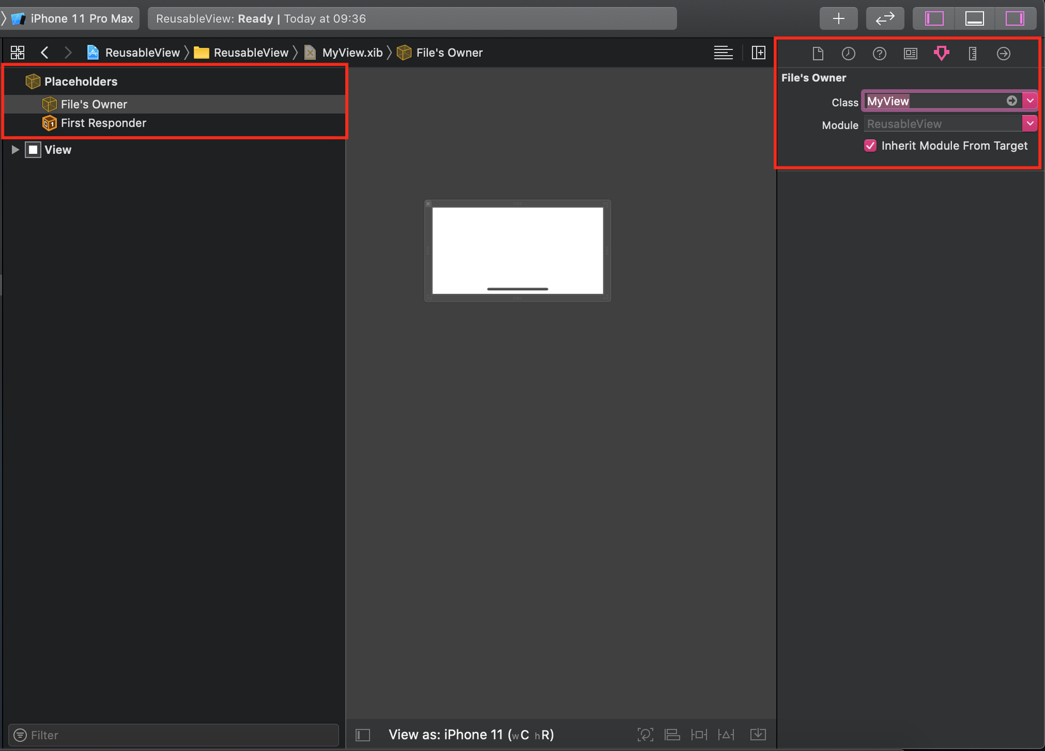Image resolution: width=1045 pixels, height=751 pixels.
Task: Select the white view on canvas
Action: pyautogui.click(x=517, y=251)
